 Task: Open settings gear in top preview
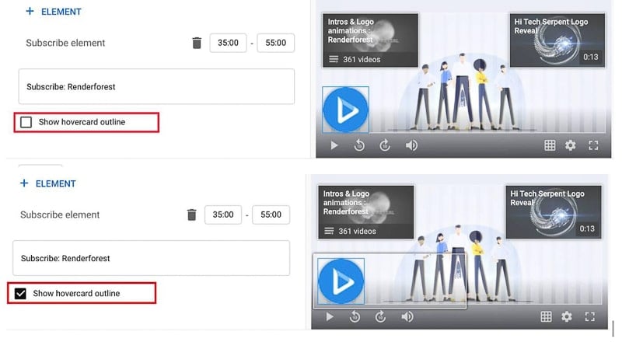pos(571,145)
